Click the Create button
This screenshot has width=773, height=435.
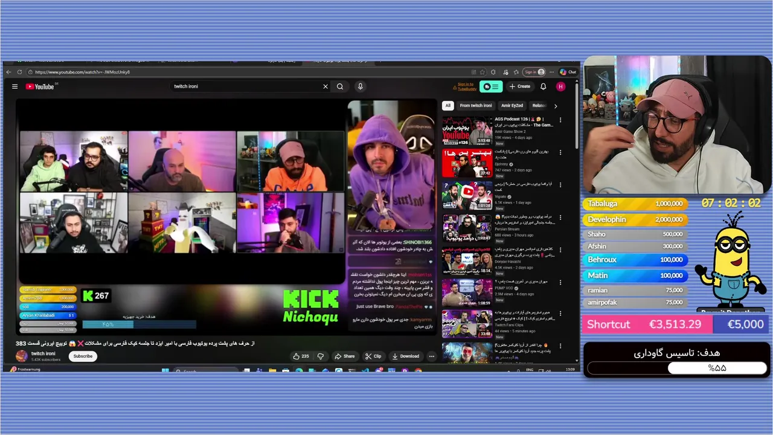click(519, 86)
